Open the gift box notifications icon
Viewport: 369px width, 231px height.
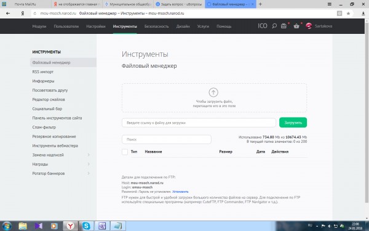tap(284, 26)
